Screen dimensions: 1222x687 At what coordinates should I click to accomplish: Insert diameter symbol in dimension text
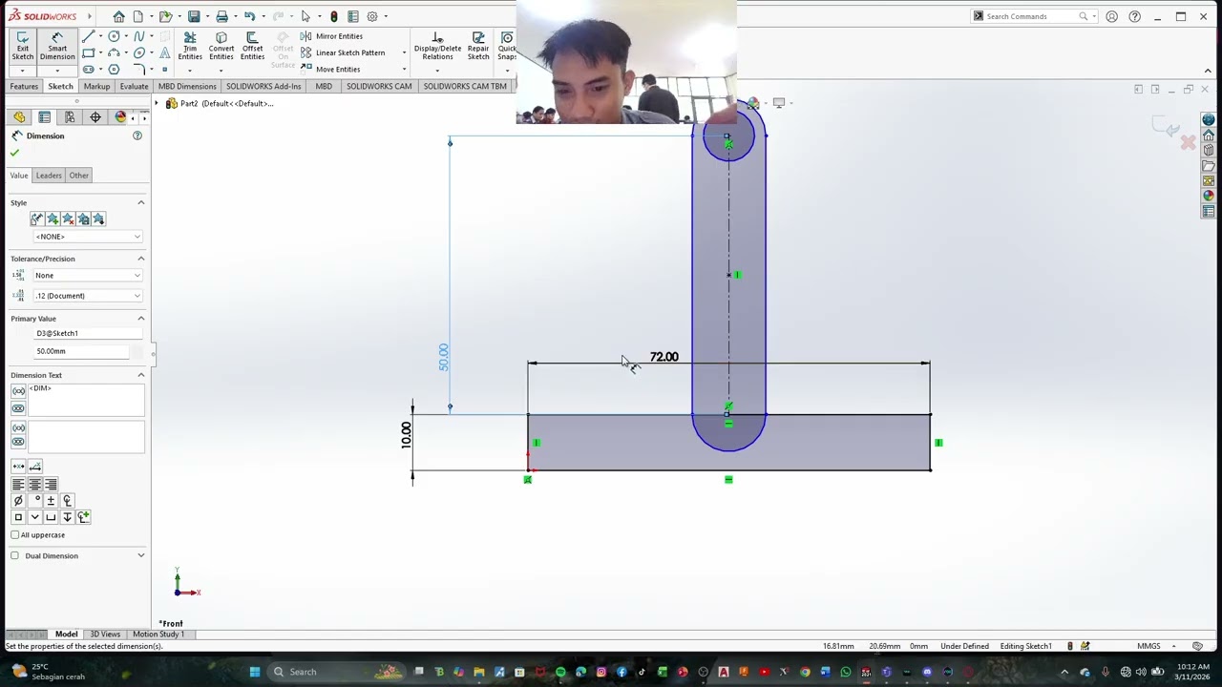point(18,500)
